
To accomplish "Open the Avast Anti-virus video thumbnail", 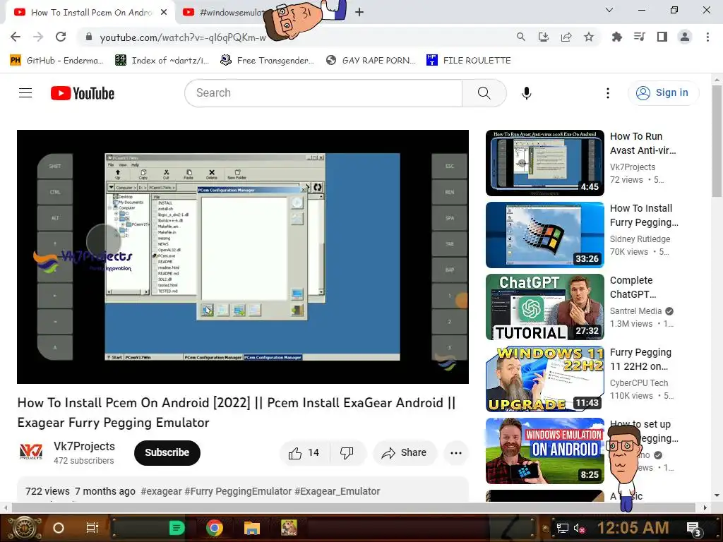I will [x=544, y=163].
